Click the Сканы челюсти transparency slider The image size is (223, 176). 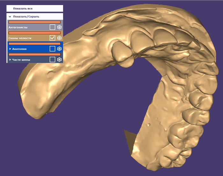[x=34, y=33]
